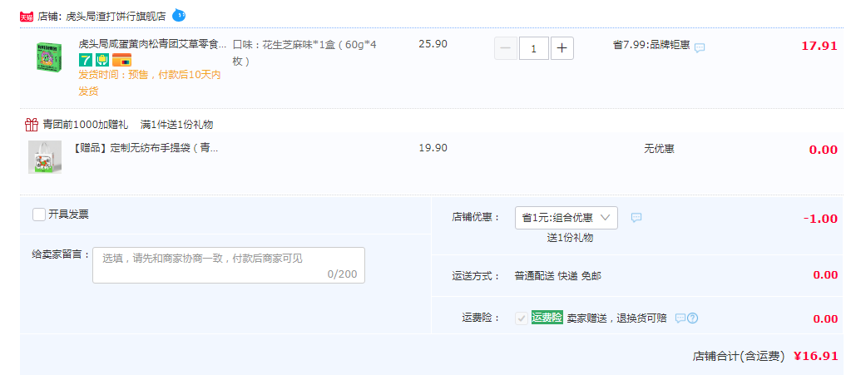Image resolution: width=846 pixels, height=375 pixels.
Task: Open the product title 虎头局咸蛋黄肉松青团艾草零食
Action: (x=153, y=44)
